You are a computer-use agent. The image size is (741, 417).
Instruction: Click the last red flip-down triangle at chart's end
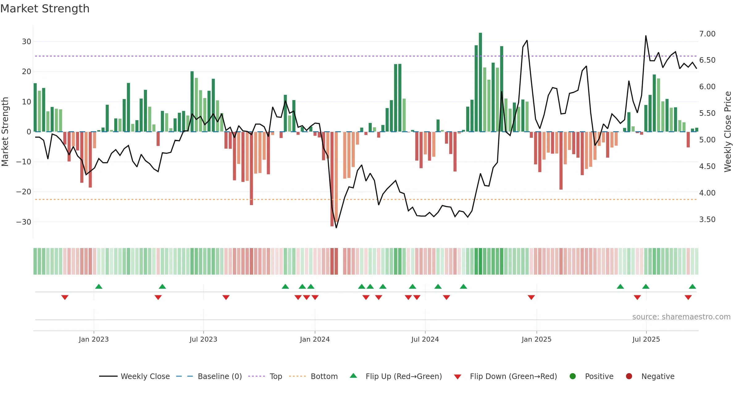[x=688, y=297]
